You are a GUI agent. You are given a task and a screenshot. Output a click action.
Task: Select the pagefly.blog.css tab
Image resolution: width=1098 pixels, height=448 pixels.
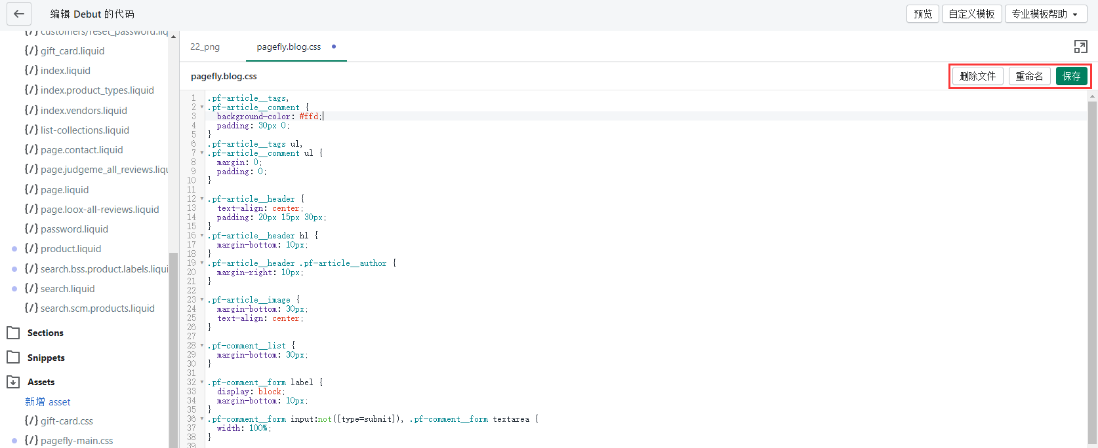tap(289, 47)
